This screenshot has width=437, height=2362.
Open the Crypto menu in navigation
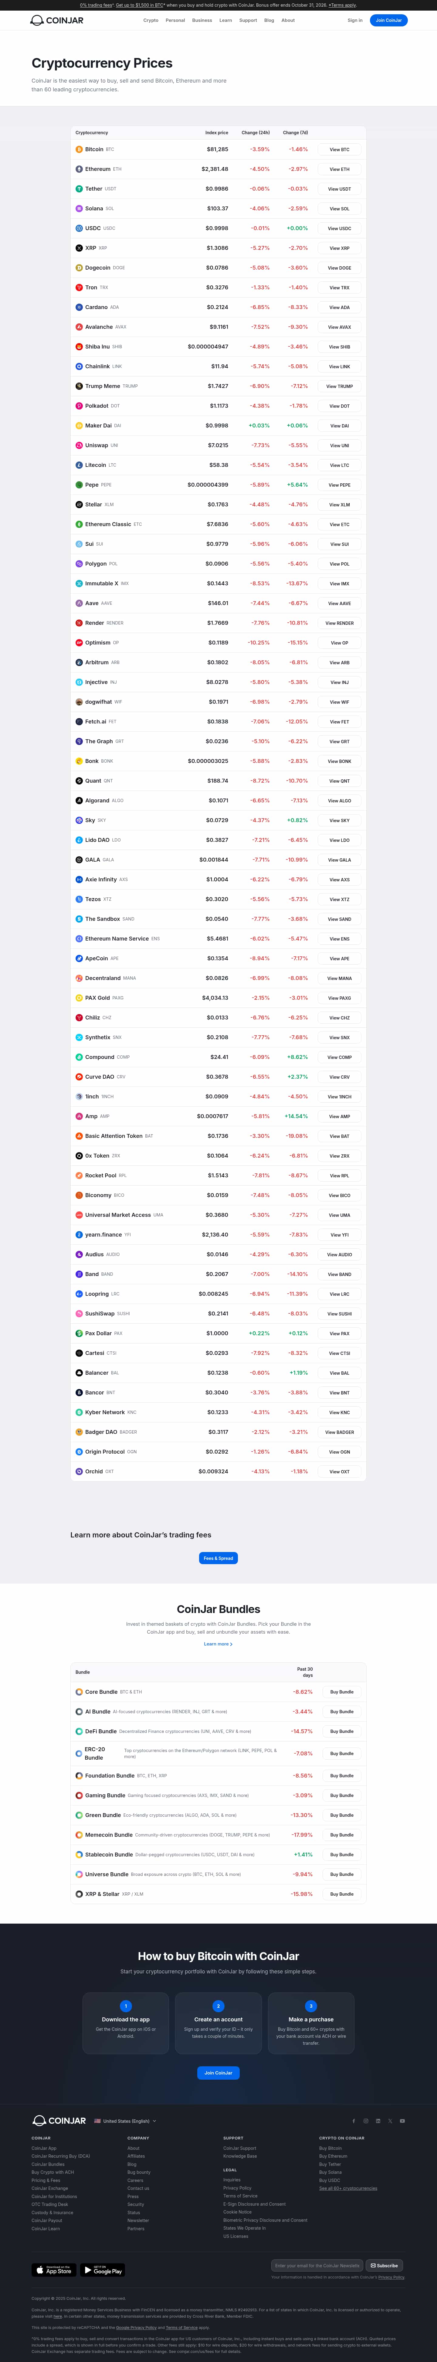pyautogui.click(x=150, y=20)
